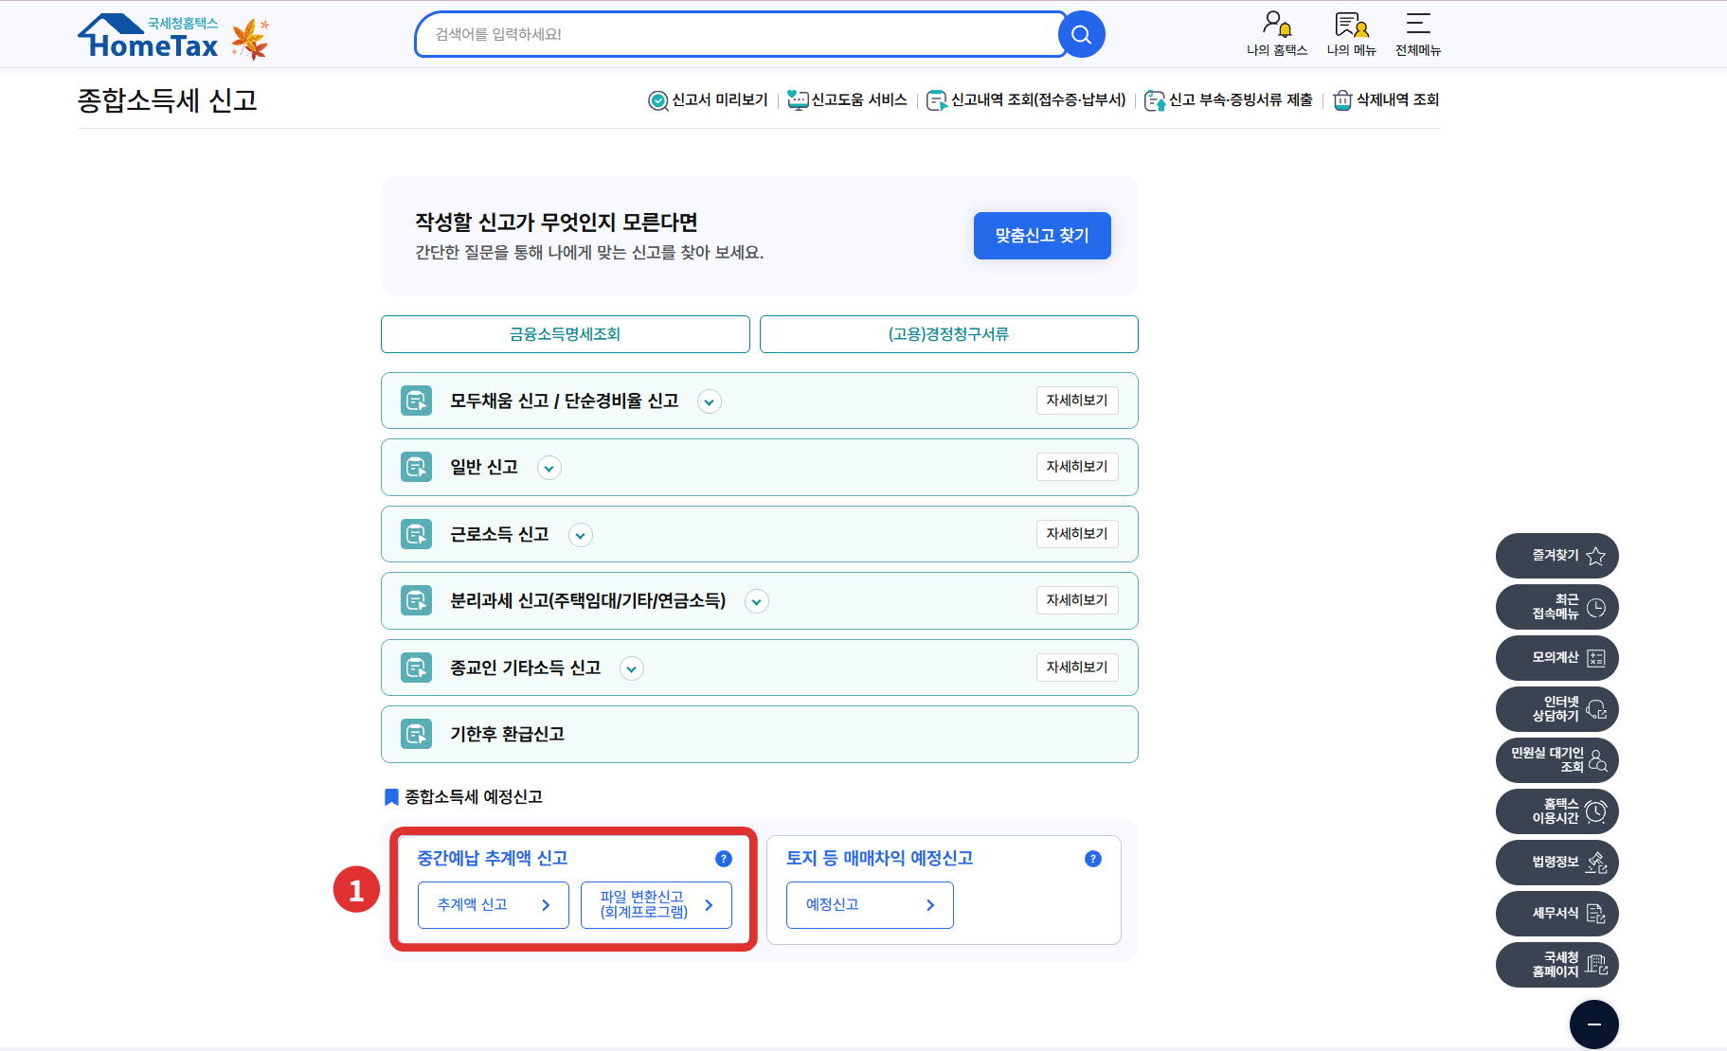1727x1051 pixels.
Task: Click the 분리과세 신고 document icon
Action: click(x=416, y=600)
